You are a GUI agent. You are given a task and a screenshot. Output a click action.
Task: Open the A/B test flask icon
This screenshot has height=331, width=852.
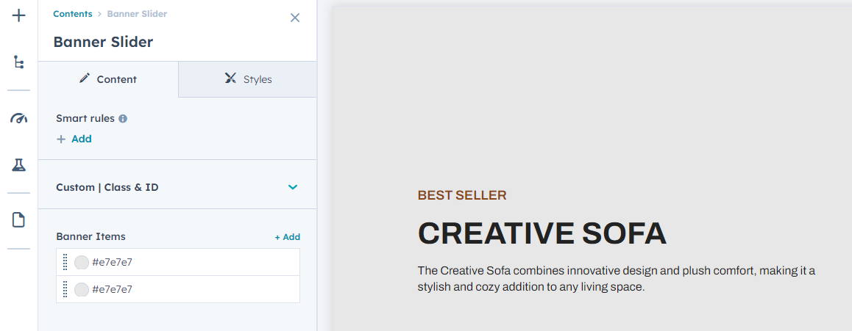(19, 165)
